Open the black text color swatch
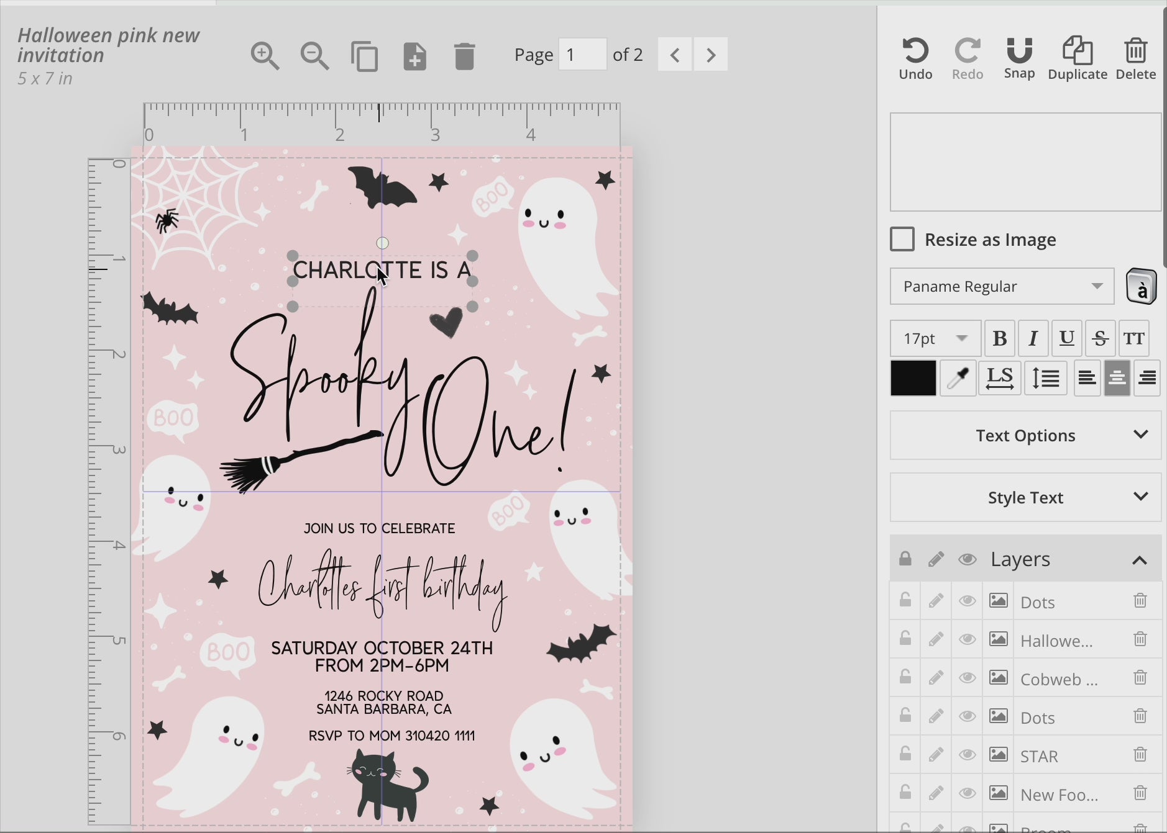This screenshot has width=1167, height=833. coord(913,378)
